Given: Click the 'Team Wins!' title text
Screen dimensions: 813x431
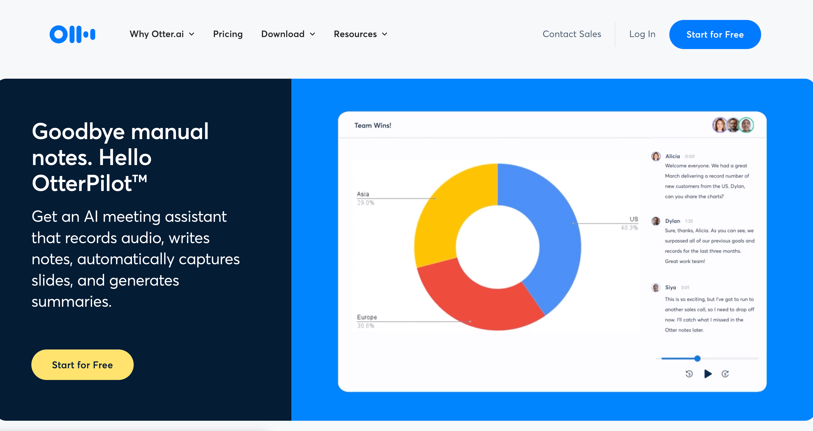Looking at the screenshot, I should click(372, 126).
